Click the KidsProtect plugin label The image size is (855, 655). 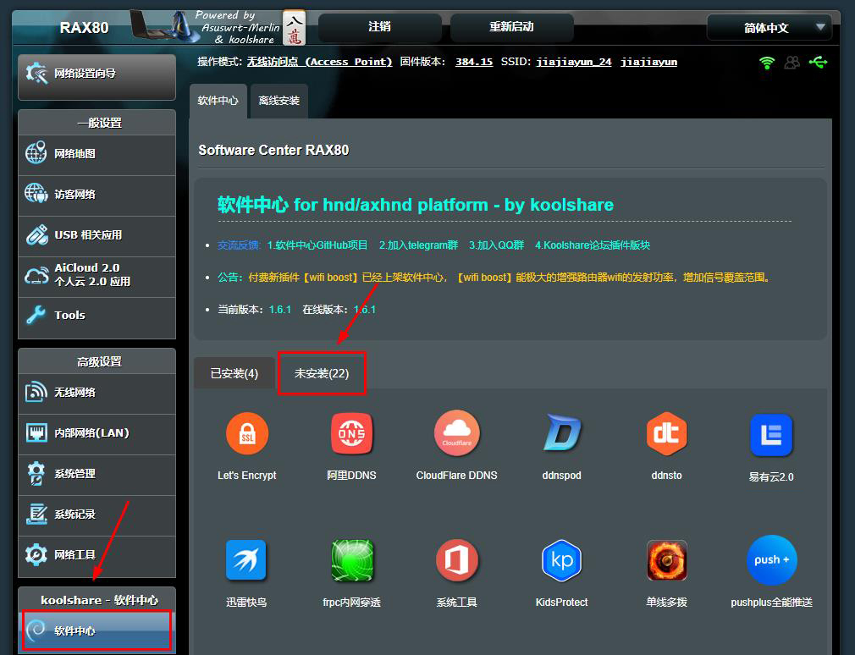561,603
